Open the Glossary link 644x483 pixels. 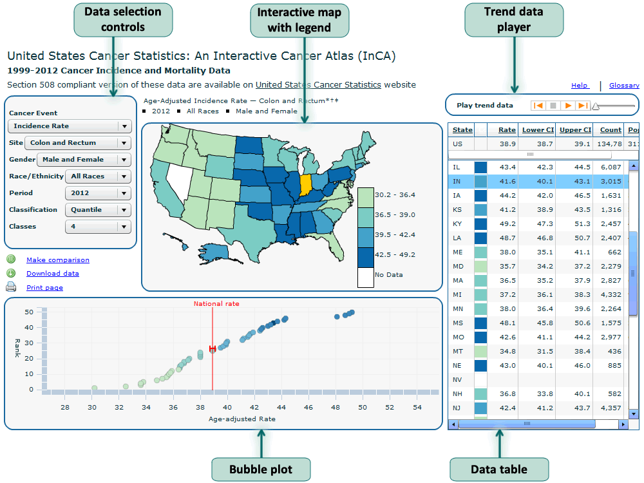[x=623, y=86]
